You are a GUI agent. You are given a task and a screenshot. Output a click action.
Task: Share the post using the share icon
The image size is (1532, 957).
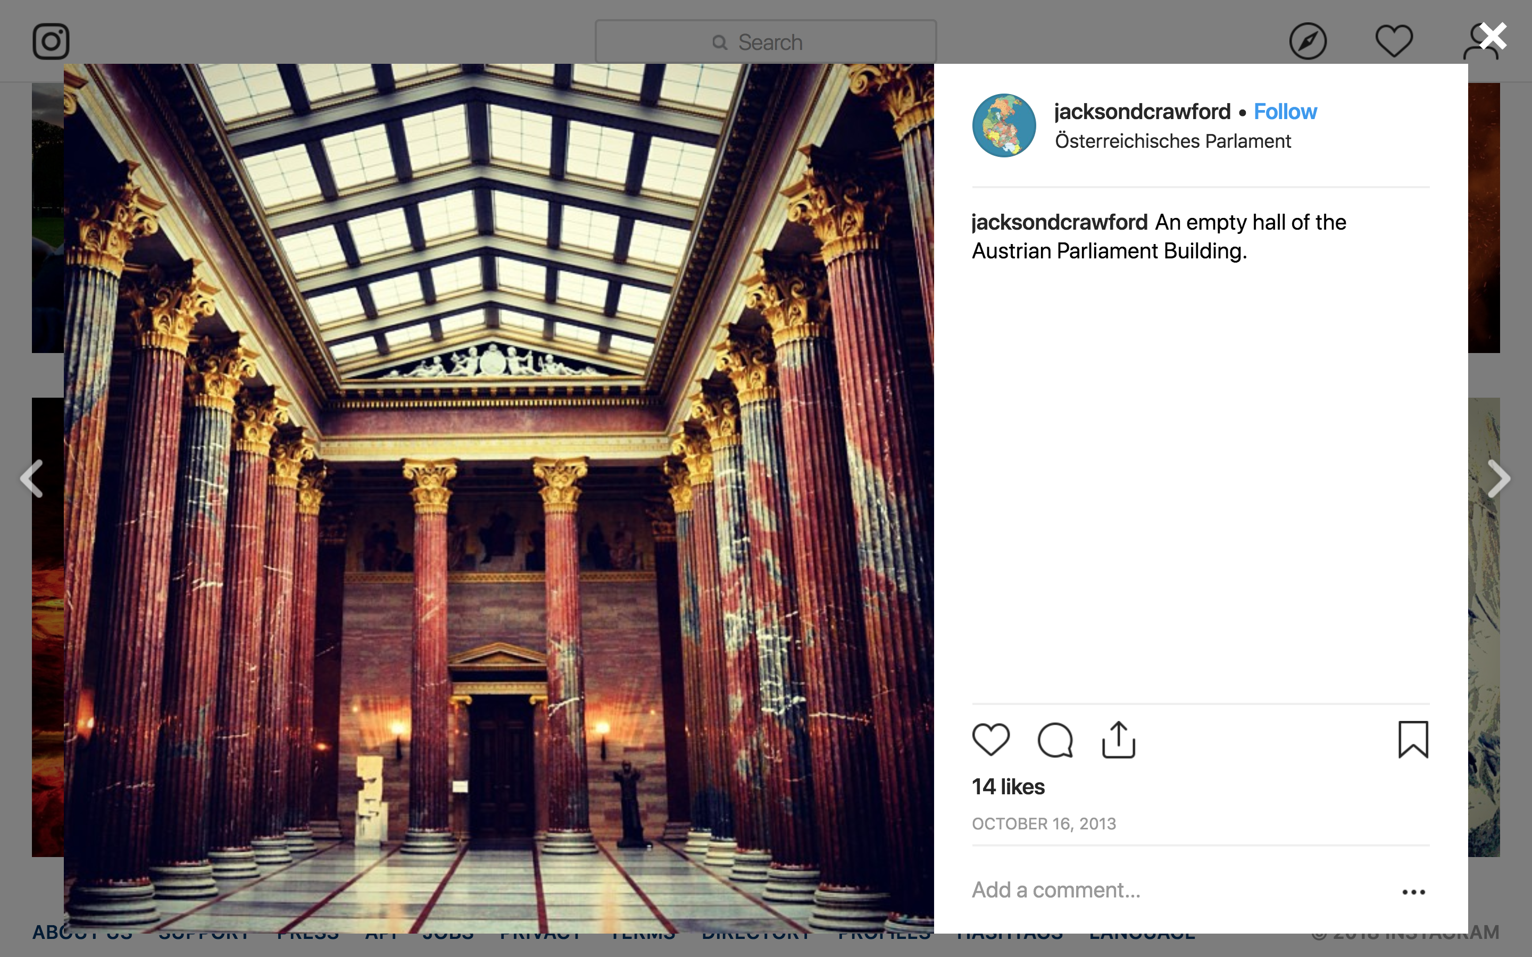pos(1119,739)
